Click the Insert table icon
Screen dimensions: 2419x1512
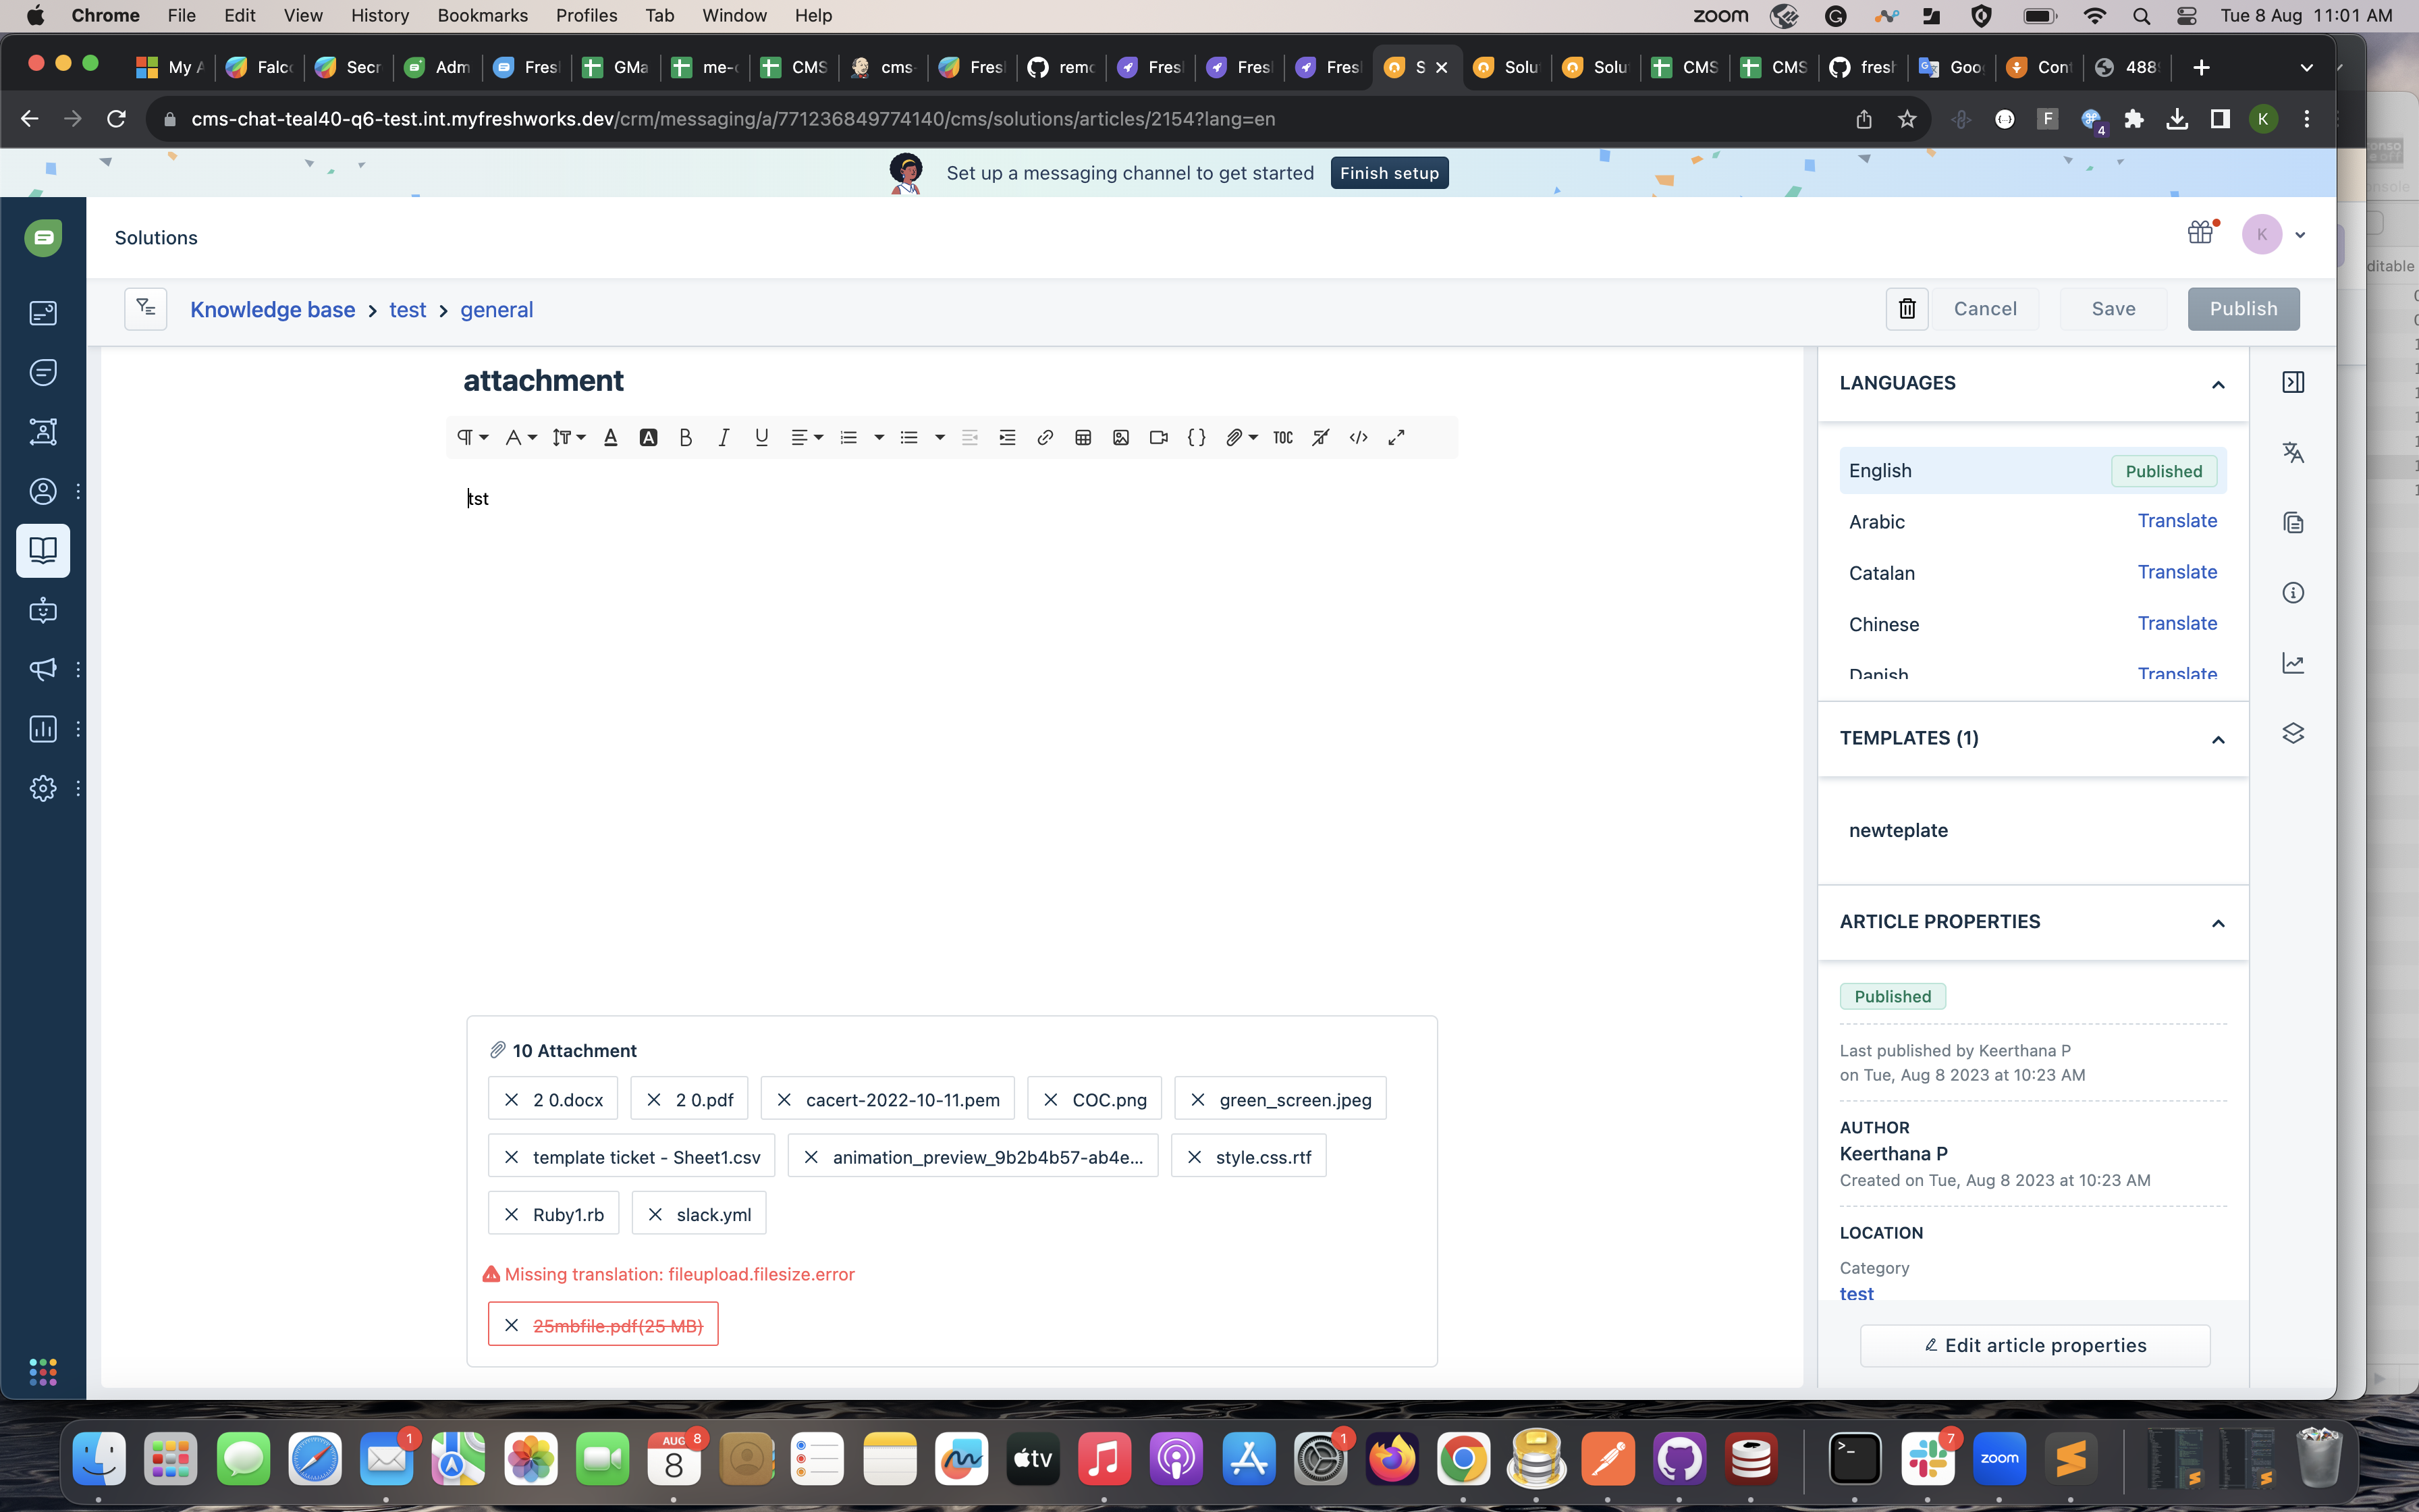[1083, 437]
